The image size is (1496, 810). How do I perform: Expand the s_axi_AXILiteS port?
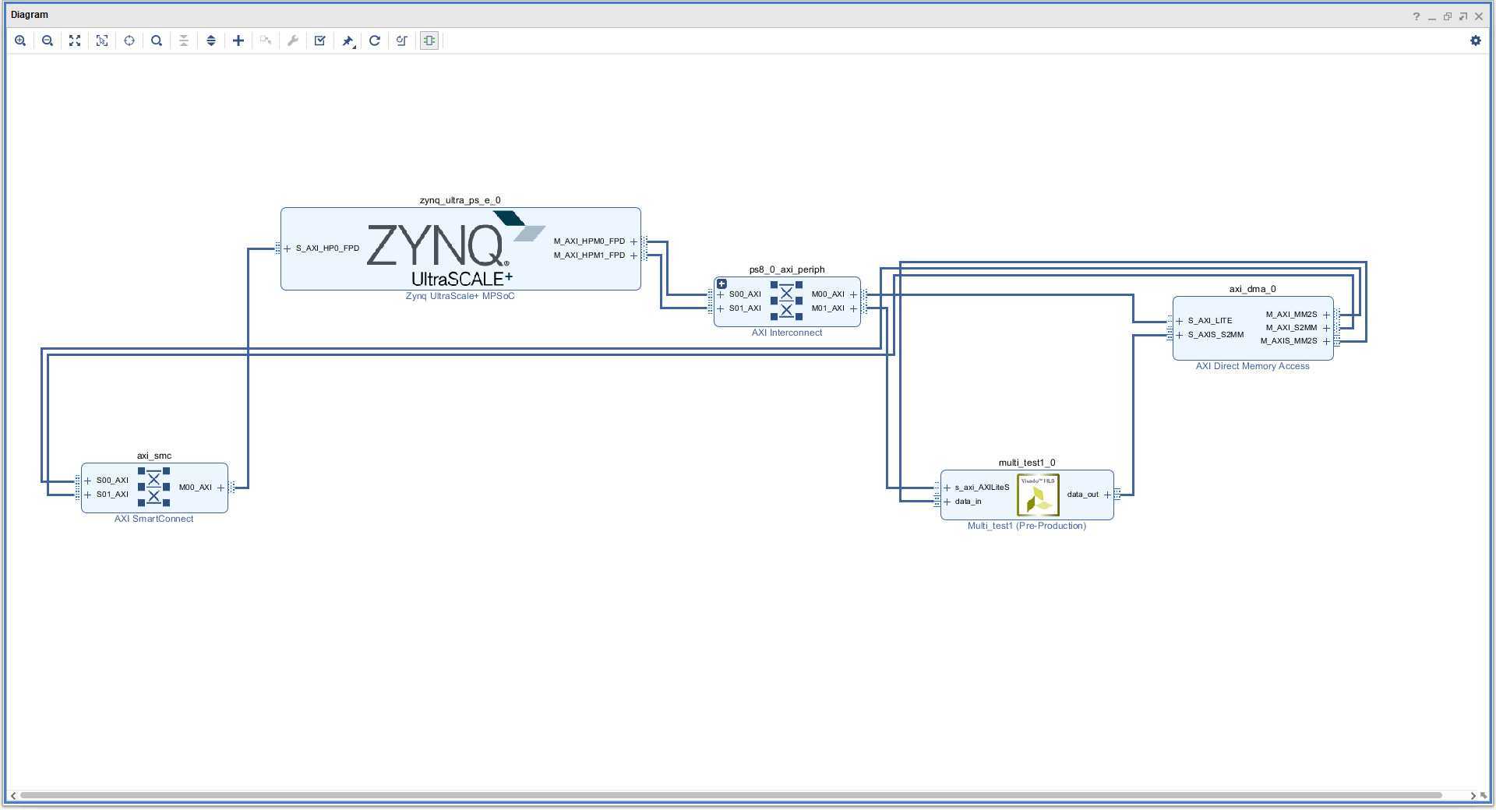pos(947,488)
